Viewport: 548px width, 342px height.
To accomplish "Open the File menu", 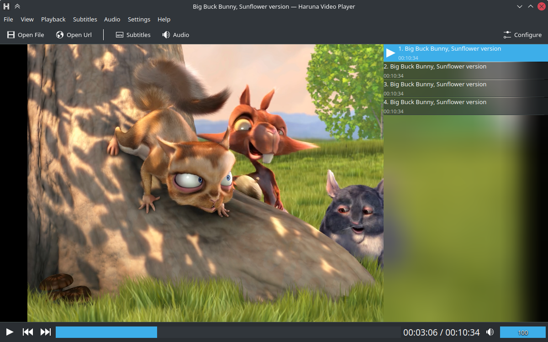I will click(x=8, y=19).
